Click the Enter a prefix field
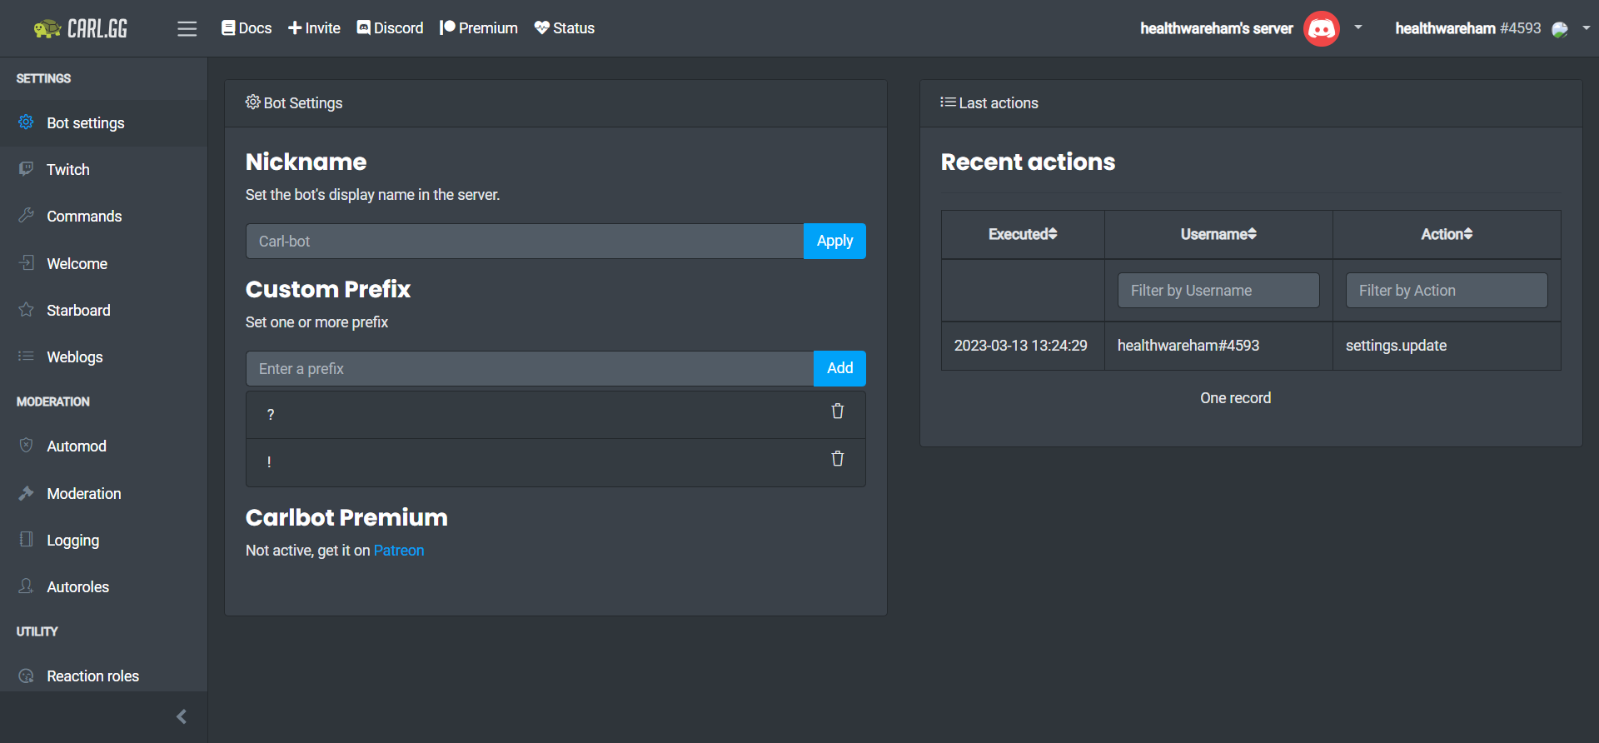 click(530, 369)
